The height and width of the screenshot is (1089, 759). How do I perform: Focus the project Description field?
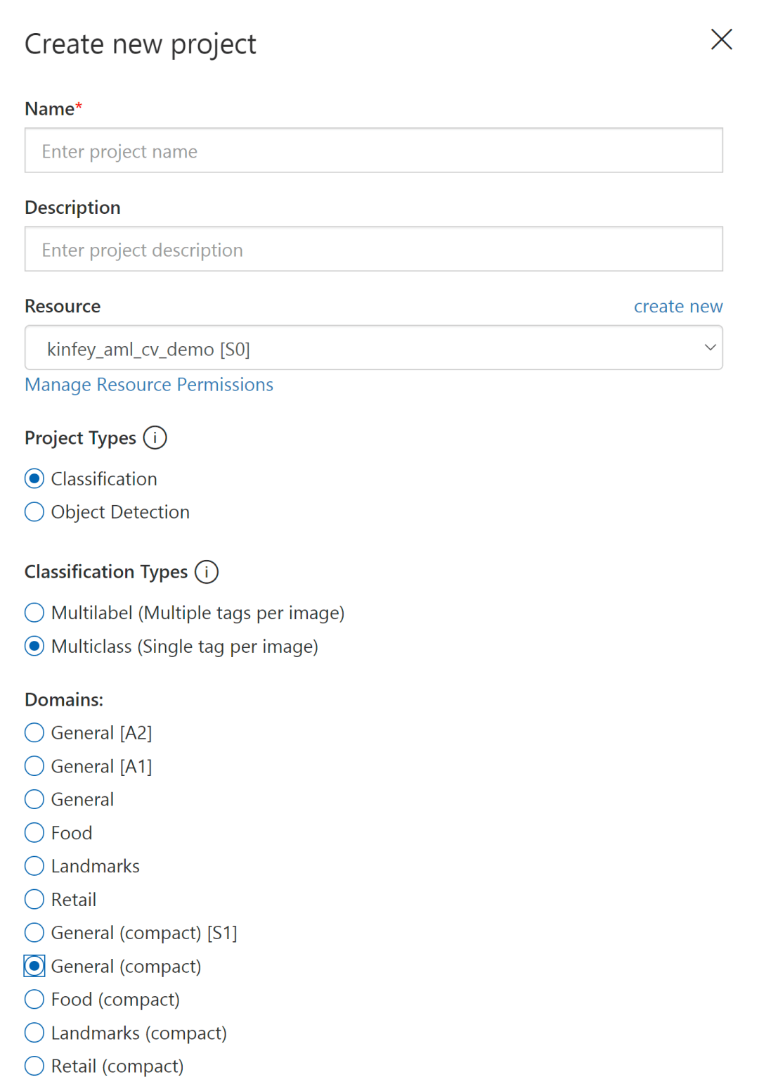pos(373,249)
